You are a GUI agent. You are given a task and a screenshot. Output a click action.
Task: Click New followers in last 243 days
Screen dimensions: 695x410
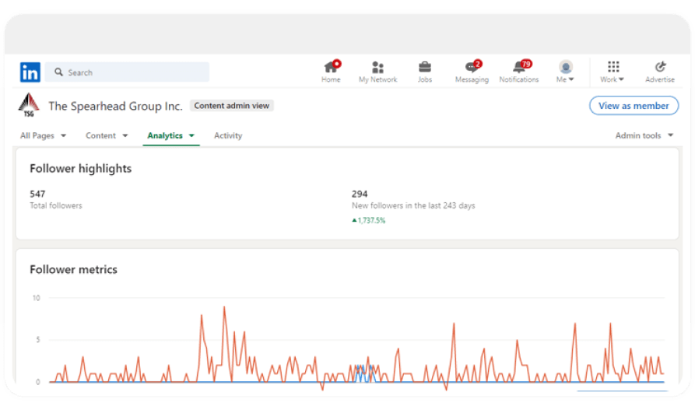pyautogui.click(x=413, y=205)
